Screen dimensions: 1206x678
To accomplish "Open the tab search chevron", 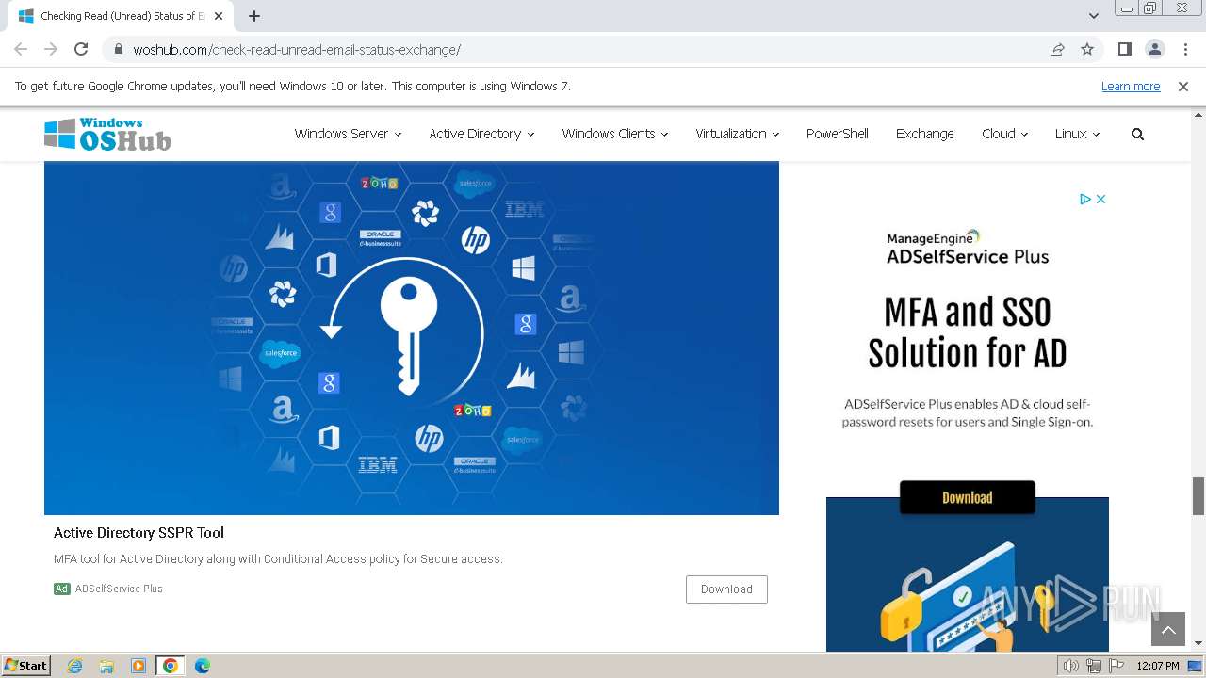I will tap(1094, 16).
